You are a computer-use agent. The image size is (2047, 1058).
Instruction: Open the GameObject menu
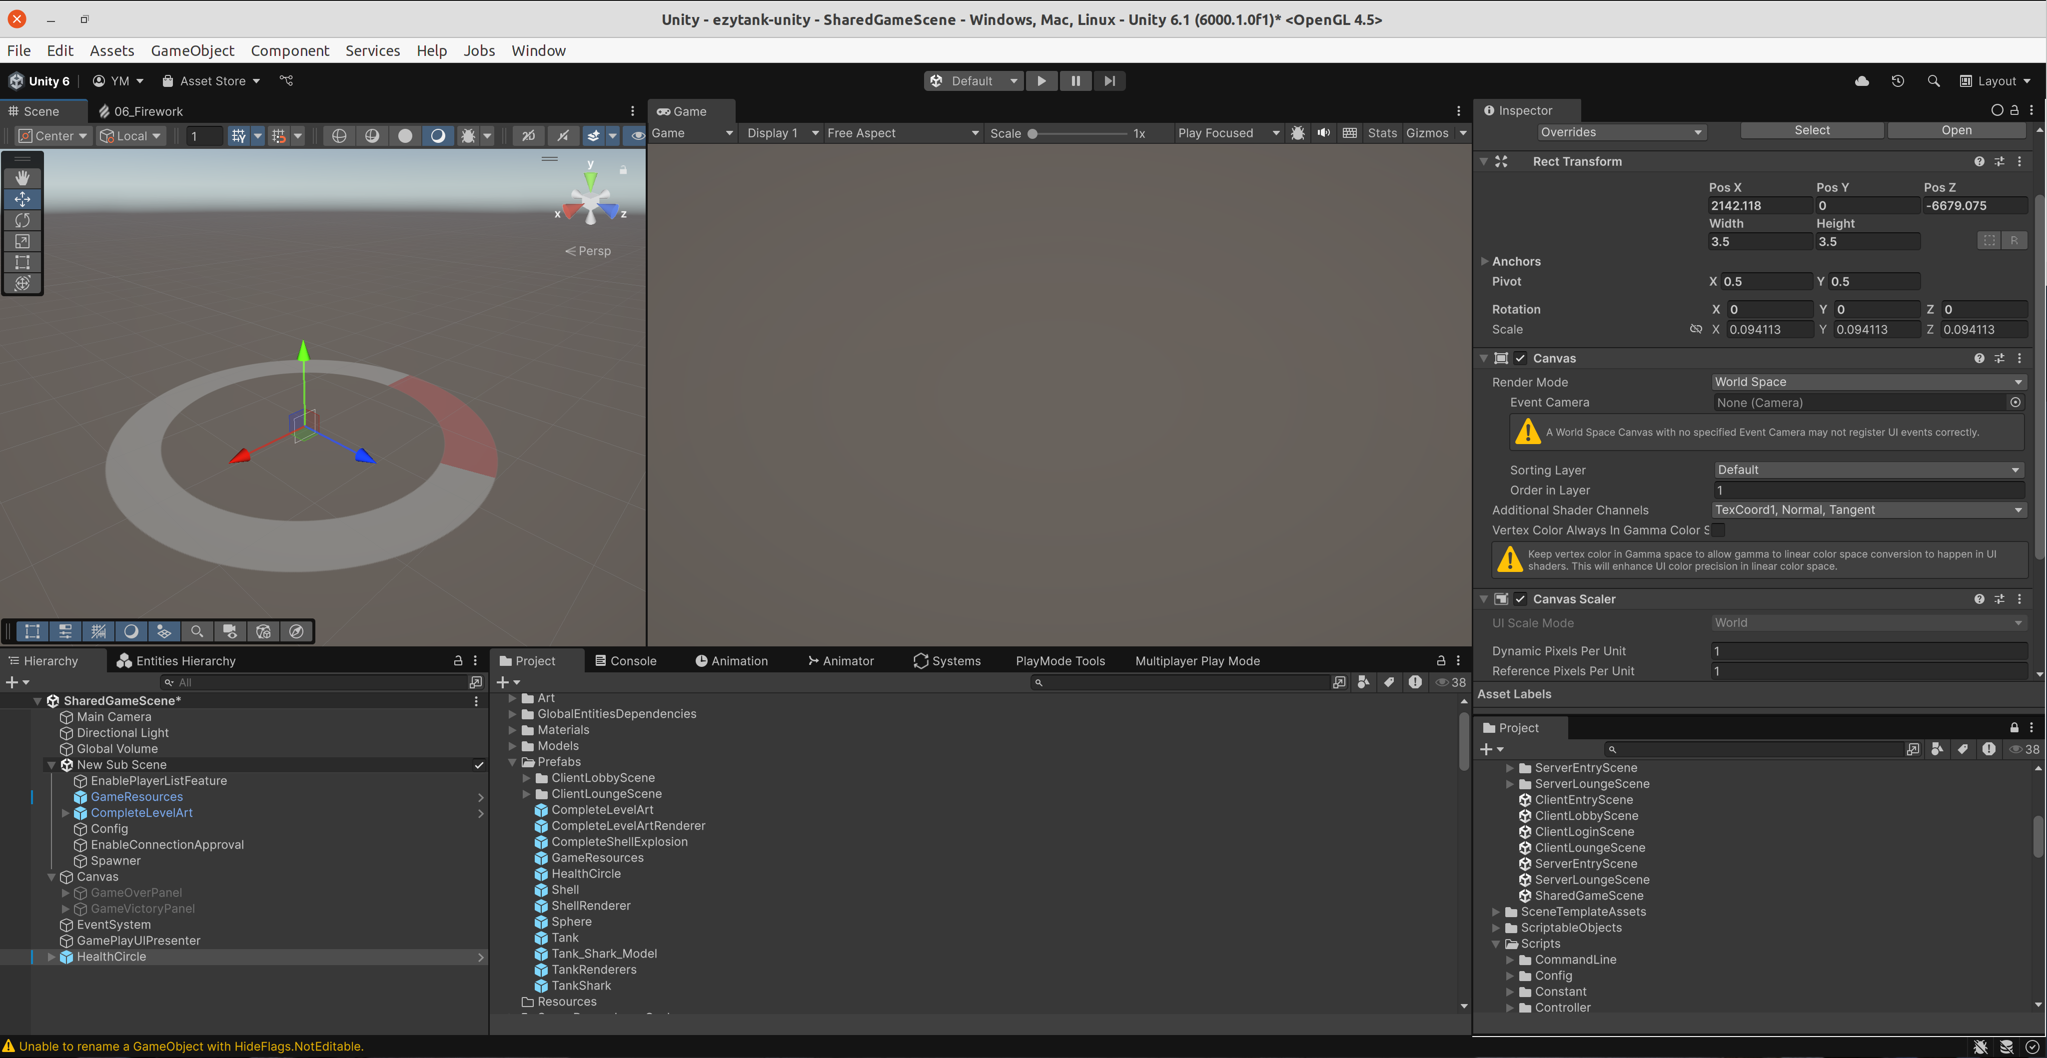click(192, 50)
